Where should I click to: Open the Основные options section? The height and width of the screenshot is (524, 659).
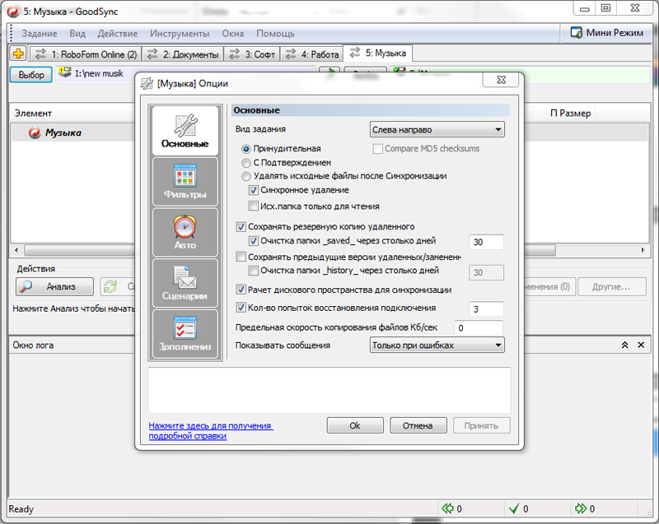coord(185,131)
